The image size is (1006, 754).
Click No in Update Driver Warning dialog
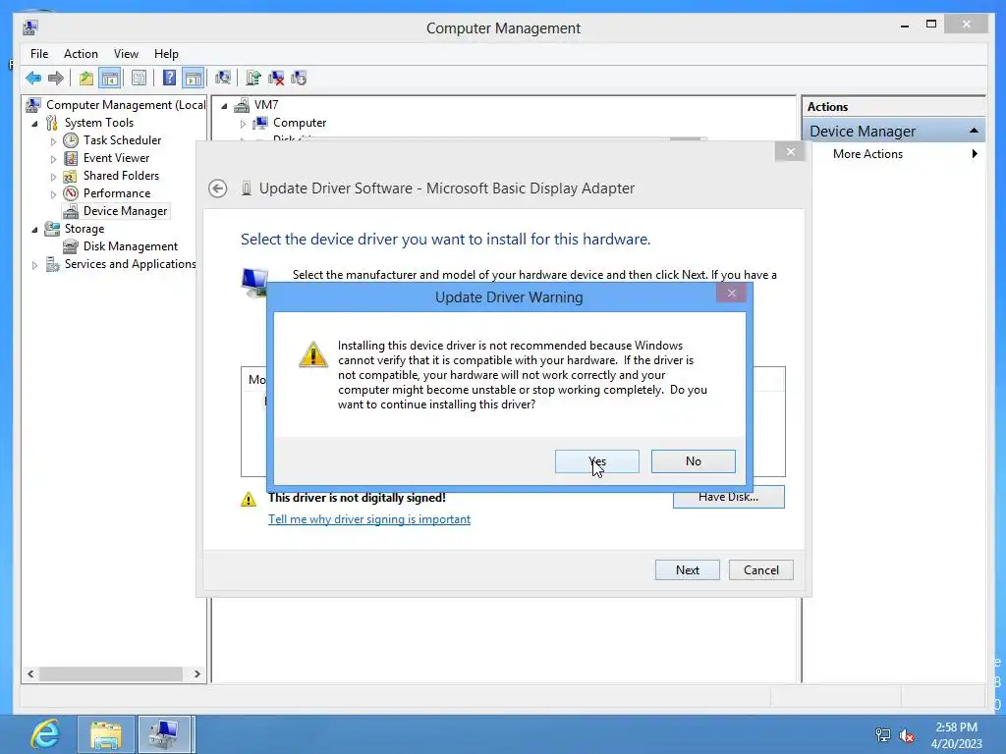tap(693, 461)
